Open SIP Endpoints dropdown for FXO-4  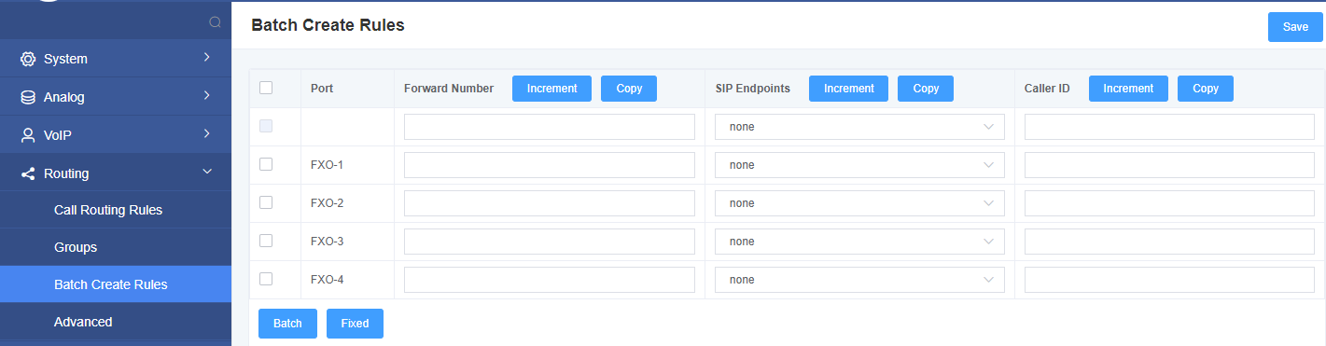point(859,280)
